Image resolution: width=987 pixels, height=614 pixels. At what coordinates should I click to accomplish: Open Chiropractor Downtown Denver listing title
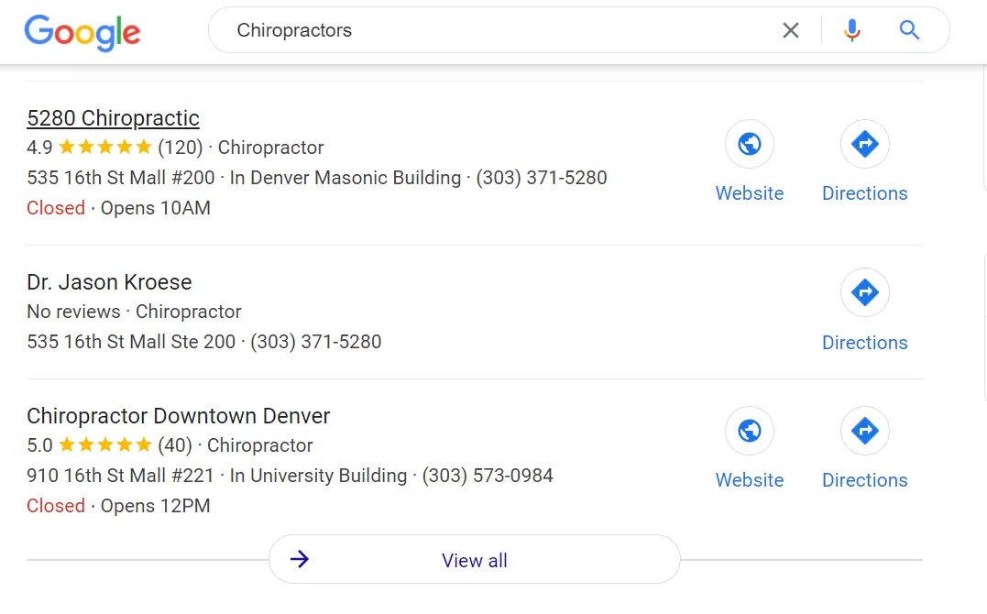[x=179, y=416]
